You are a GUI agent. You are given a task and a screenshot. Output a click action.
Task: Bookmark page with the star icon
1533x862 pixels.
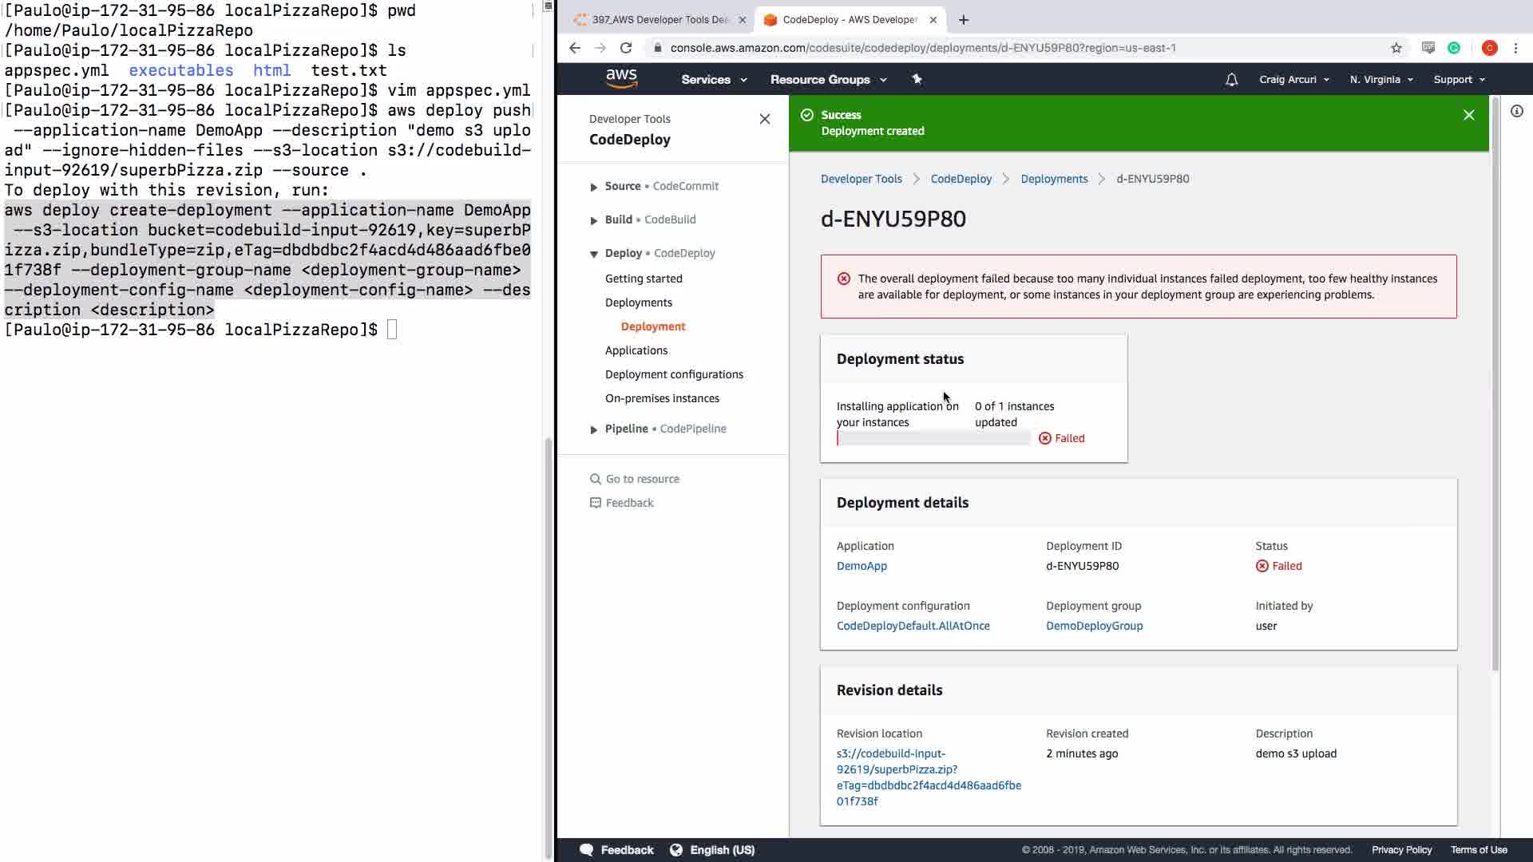1396,48
